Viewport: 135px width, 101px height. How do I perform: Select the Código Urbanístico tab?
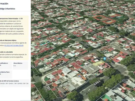8,9
